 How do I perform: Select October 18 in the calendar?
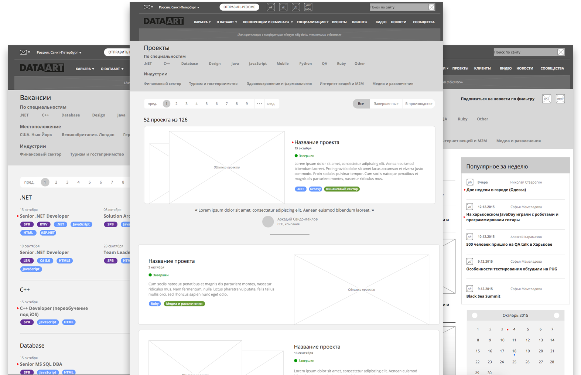point(514,351)
